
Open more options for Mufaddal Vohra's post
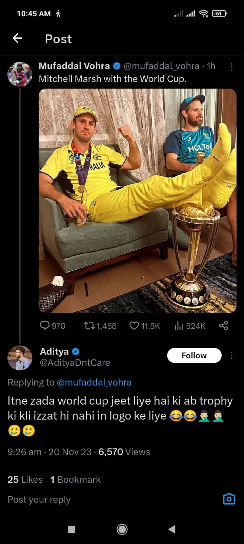pyautogui.click(x=231, y=67)
